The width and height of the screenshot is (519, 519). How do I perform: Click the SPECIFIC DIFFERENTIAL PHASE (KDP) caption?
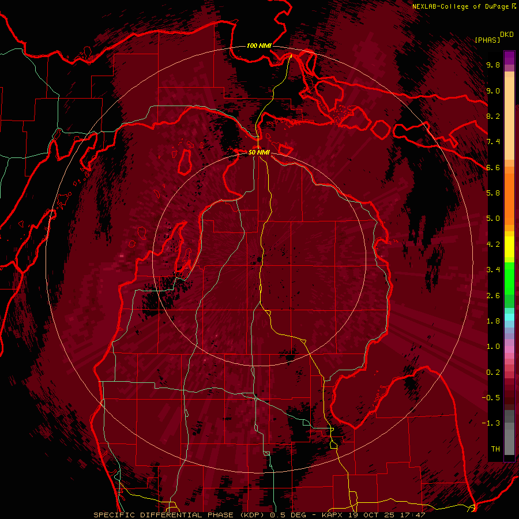180,515
